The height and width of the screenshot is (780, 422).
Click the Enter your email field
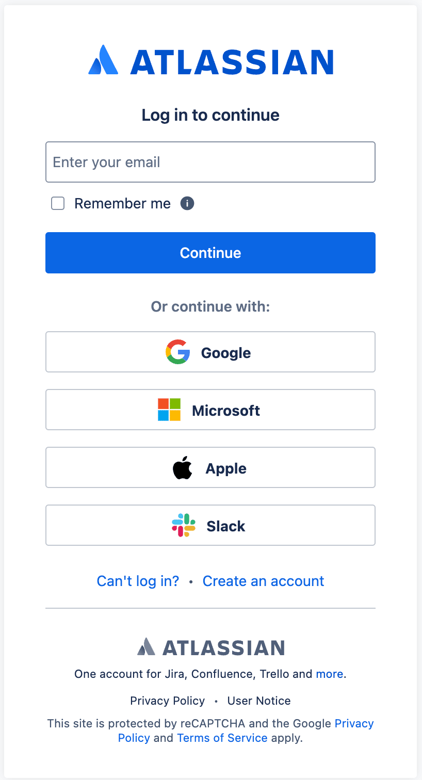pyautogui.click(x=210, y=162)
